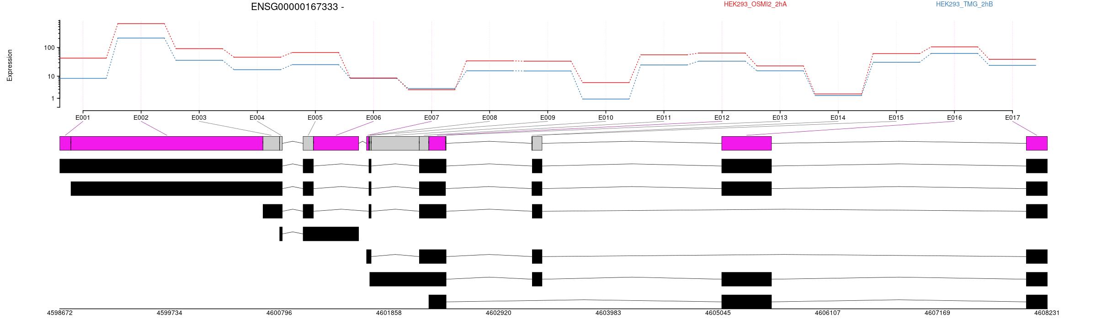Click exon label E001
Viewport: 1097px width, 320px height.
[x=83, y=117]
